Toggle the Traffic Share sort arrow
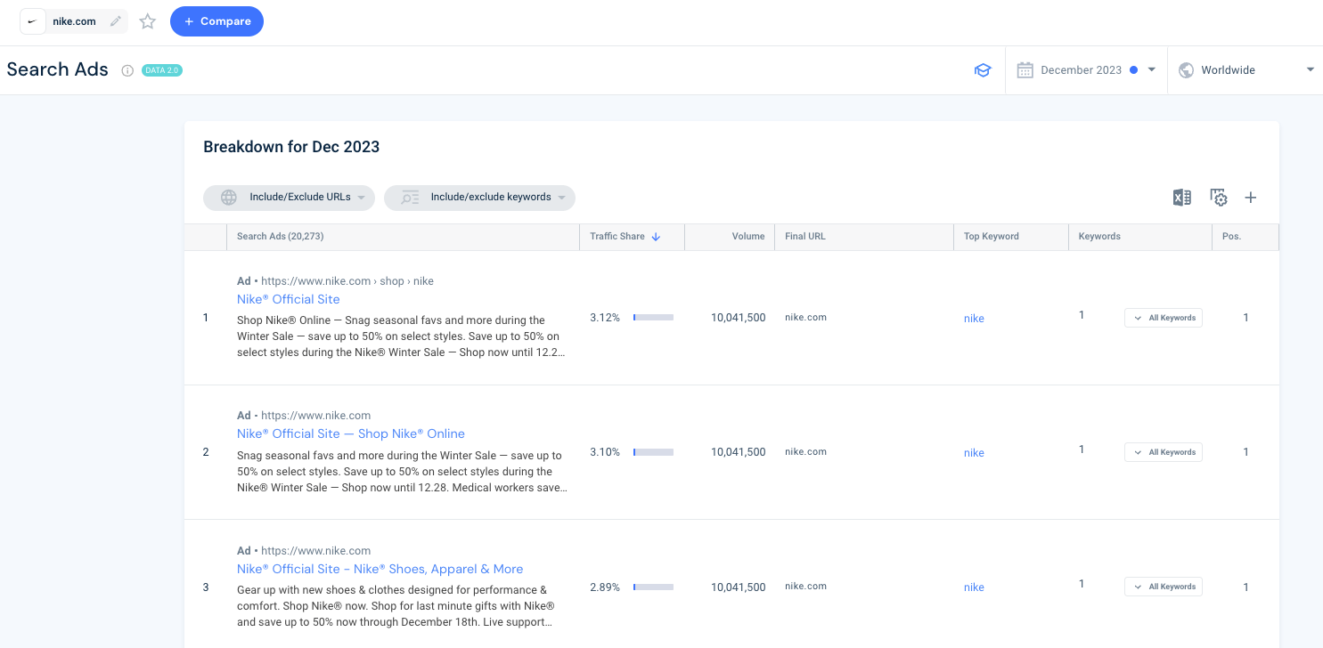The image size is (1323, 648). tap(657, 236)
